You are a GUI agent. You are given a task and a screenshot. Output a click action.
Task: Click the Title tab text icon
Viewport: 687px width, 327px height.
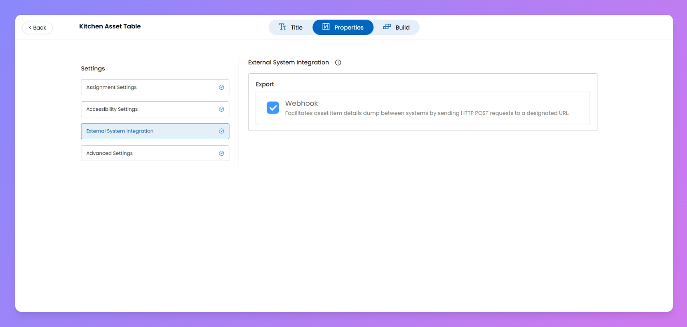tap(283, 27)
